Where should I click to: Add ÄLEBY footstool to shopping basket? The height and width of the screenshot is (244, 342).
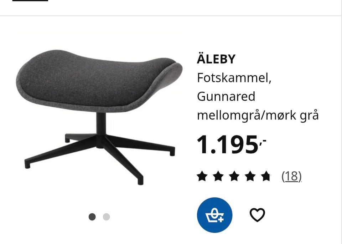click(x=214, y=215)
